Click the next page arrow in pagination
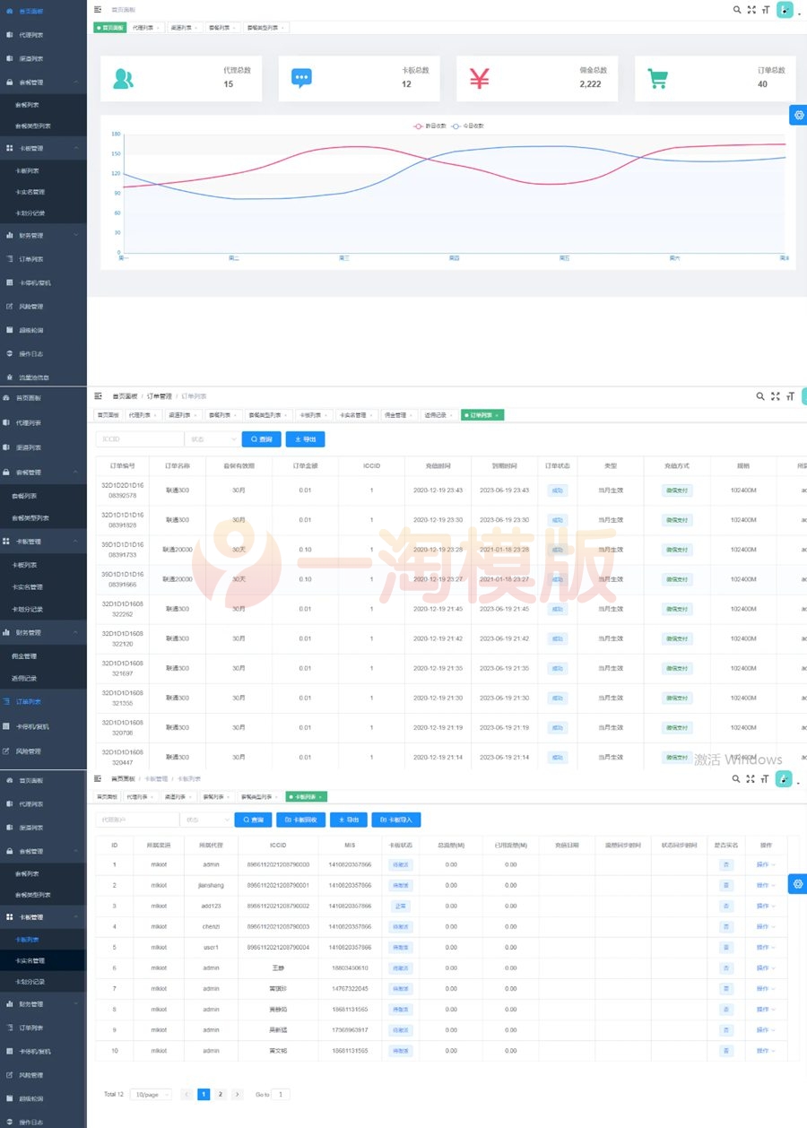This screenshot has width=807, height=1128. coord(237,1095)
